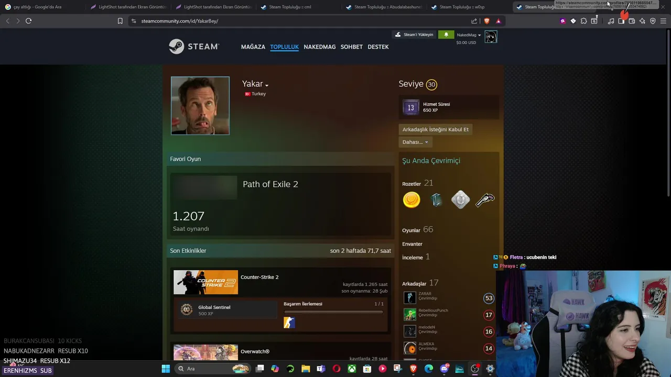Click the Steam logo in the header
Screen dimensions: 671x377
(x=194, y=47)
